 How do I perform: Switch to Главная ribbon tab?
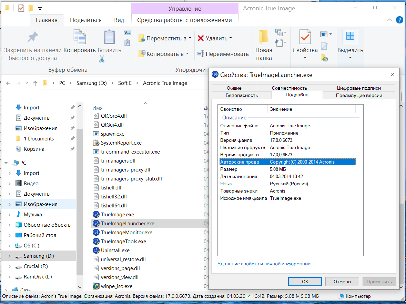pyautogui.click(x=47, y=20)
